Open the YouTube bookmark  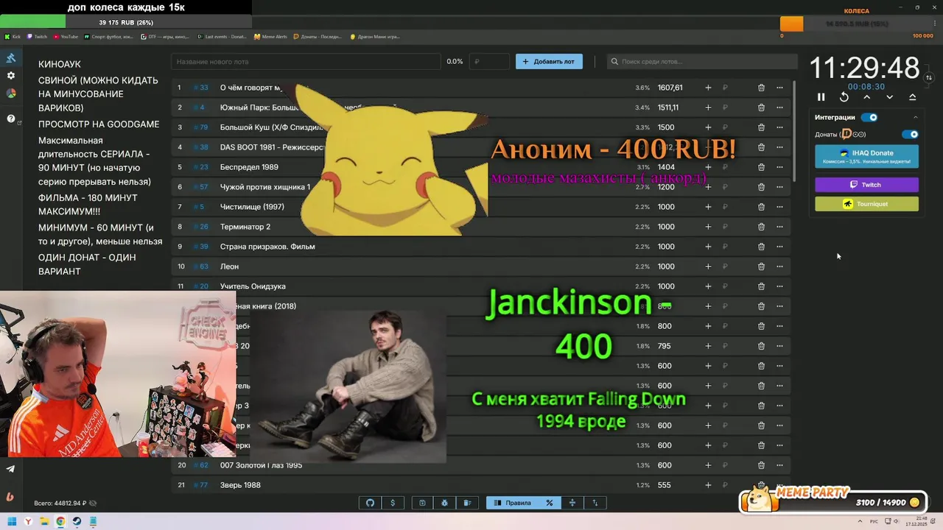coord(66,36)
